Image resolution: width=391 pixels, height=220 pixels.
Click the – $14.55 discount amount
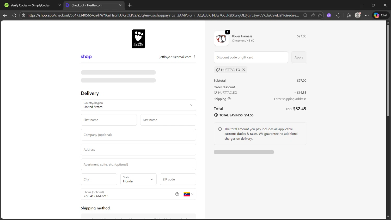(300, 93)
